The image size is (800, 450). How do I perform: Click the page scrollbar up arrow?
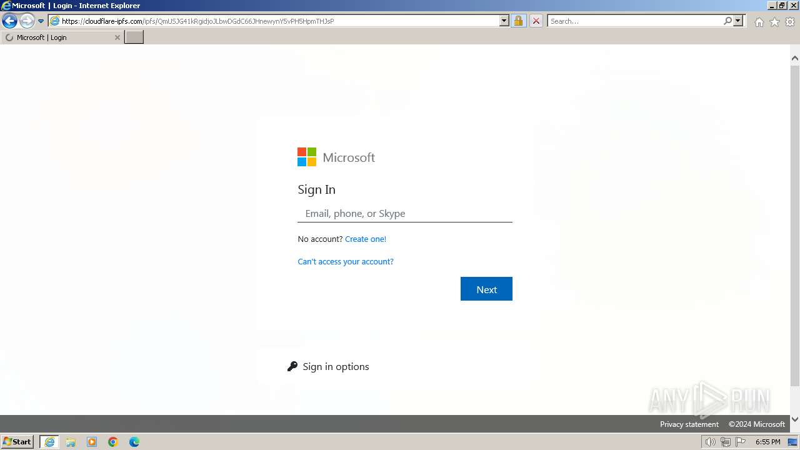tap(795, 58)
